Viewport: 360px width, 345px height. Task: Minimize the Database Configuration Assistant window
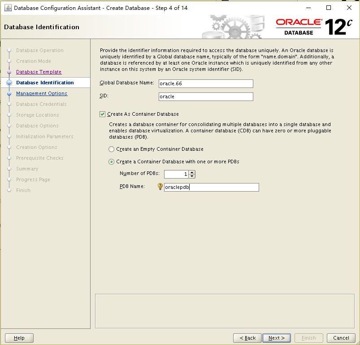click(308, 8)
